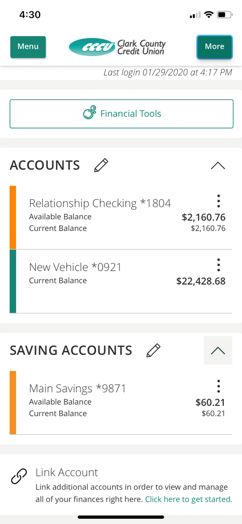Tap the green color bar on New Vehicle
This screenshot has width=242, height=524.
click(x=13, y=281)
